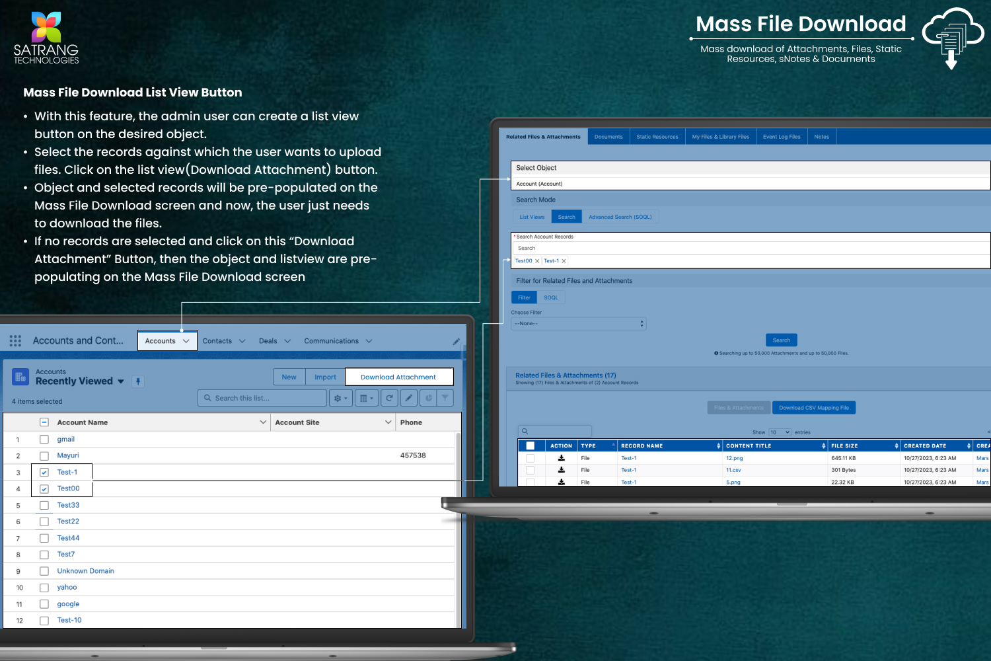Image resolution: width=991 pixels, height=661 pixels.
Task: Click the refresh list icon
Action: (x=389, y=398)
